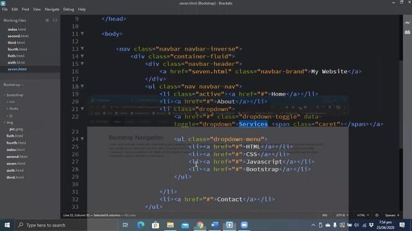Toggle INS insert/overwrite mode
The image size is (412, 231).
pos(324,216)
